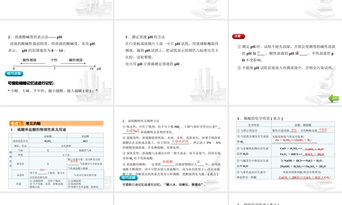This screenshot has width=342, height=205.
Task: Click the red answer 长进短出
Action: click(133, 131)
